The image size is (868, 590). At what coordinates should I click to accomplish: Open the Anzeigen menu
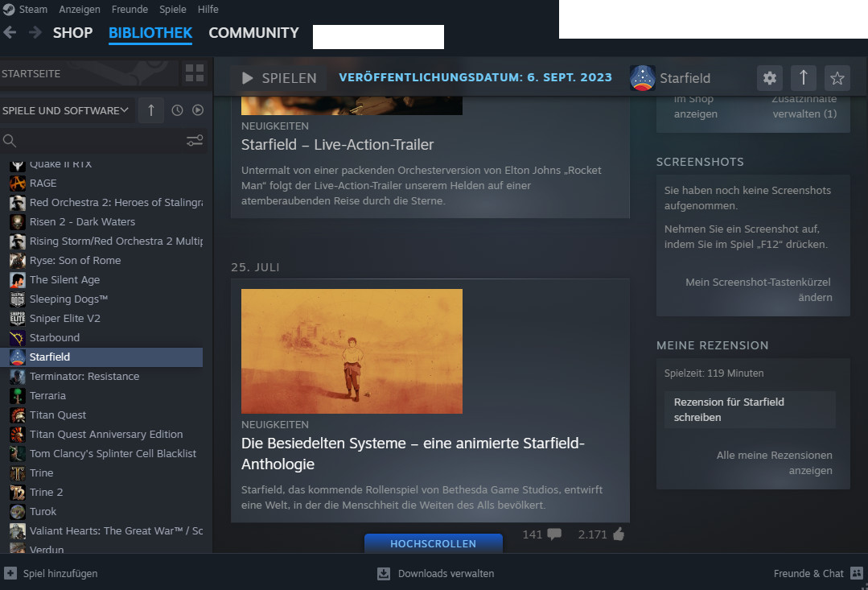coord(80,10)
